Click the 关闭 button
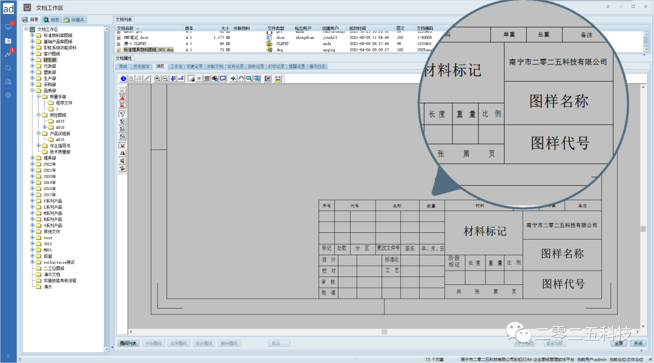Viewport: 654px width, 363px height. coord(637,343)
